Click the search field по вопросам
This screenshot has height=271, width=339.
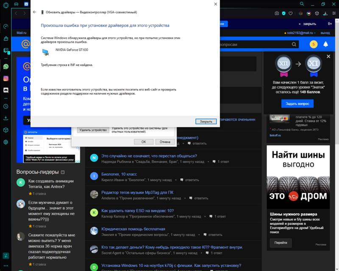pyautogui.click(x=255, y=44)
